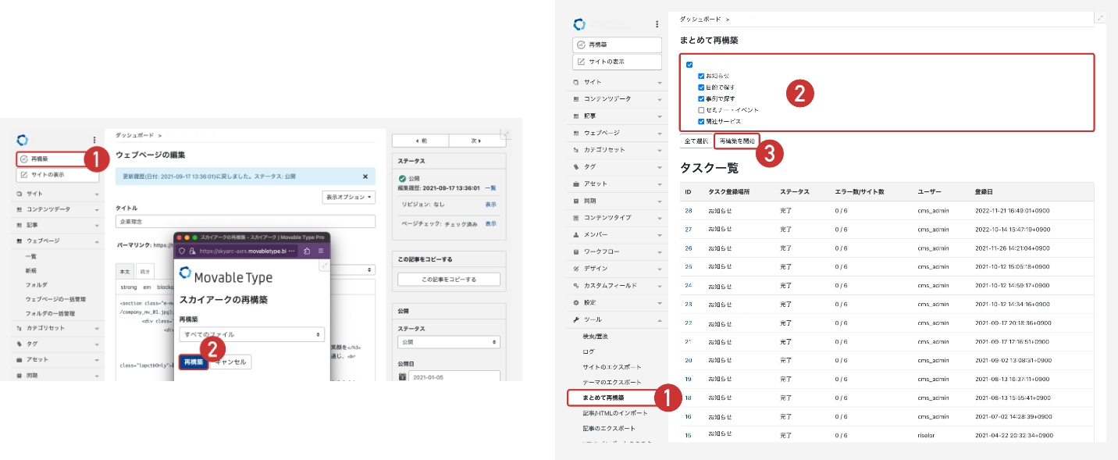Click the gear icon beside 設定 in the sidebar
This screenshot has height=460, width=1118.
(576, 302)
